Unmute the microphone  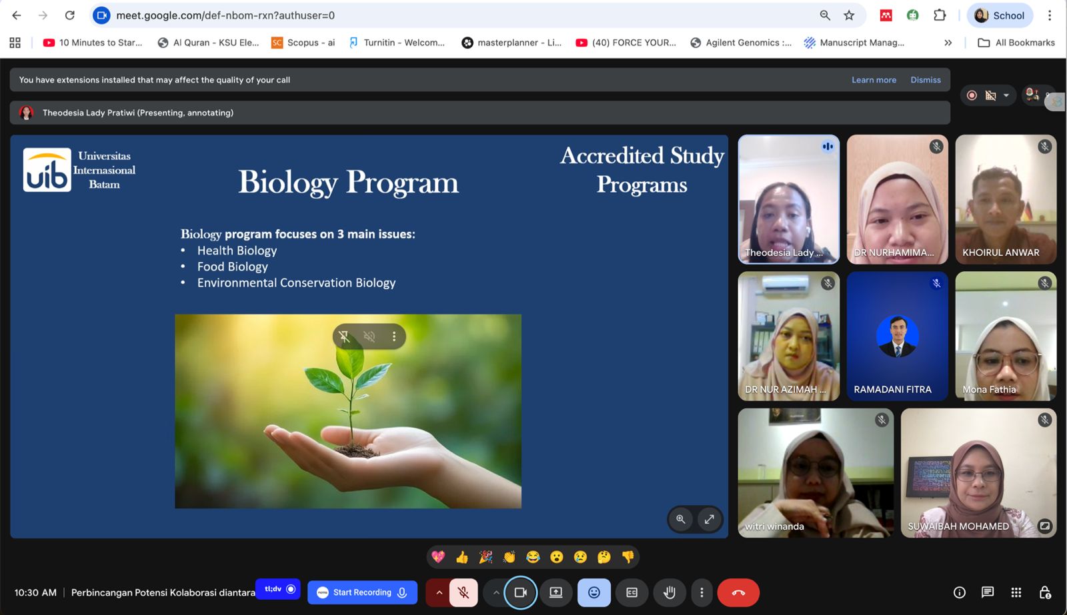(x=463, y=592)
